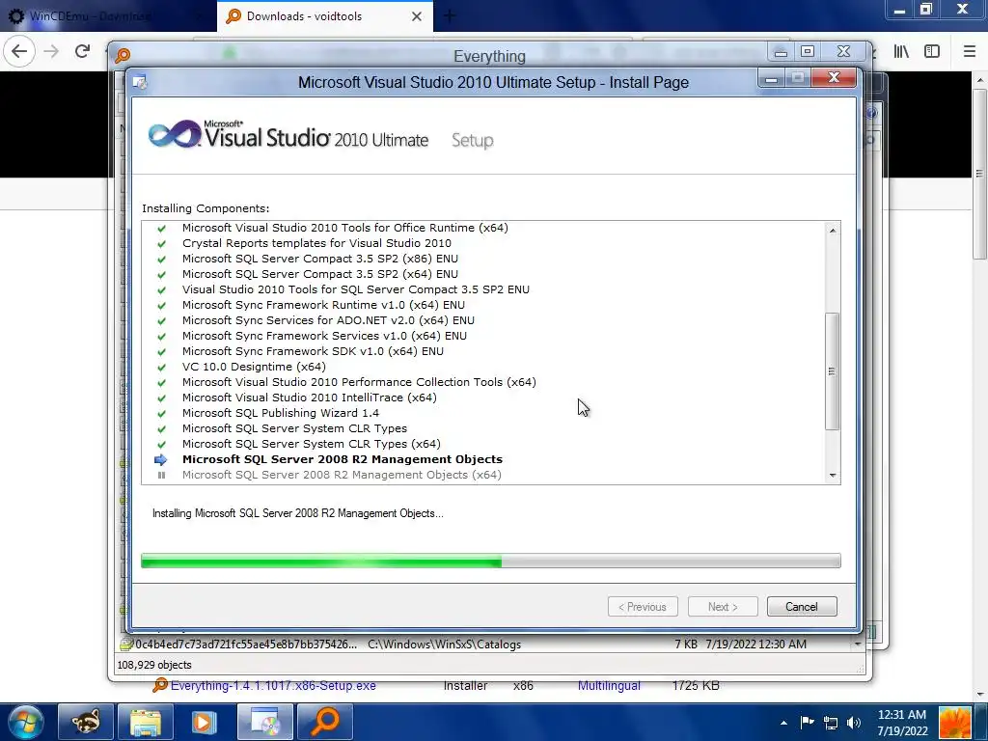Click checkmark beside Crystal Reports templates
This screenshot has height=741, width=988.
[161, 244]
